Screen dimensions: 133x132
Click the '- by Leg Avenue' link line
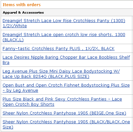[20, 90]
